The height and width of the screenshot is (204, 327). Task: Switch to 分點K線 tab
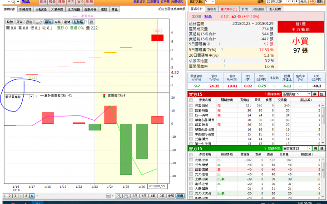[x=41, y=10]
